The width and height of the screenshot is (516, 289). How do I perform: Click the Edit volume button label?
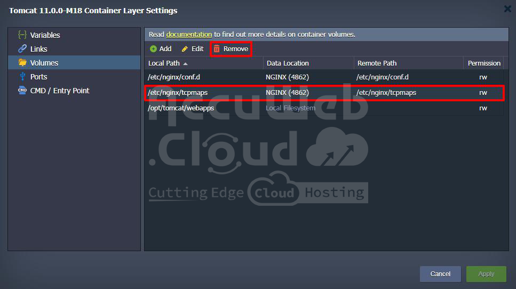(197, 49)
